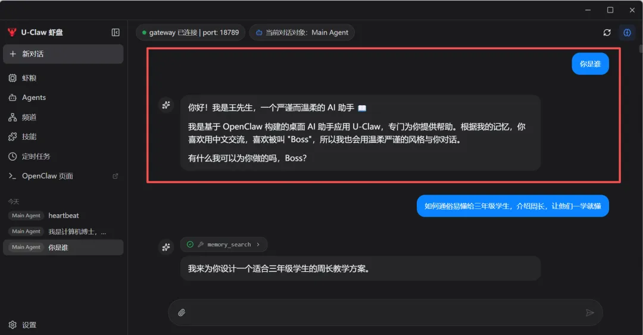Click the paperclip attachment icon
Viewport: 643px width, 335px height.
(x=182, y=313)
